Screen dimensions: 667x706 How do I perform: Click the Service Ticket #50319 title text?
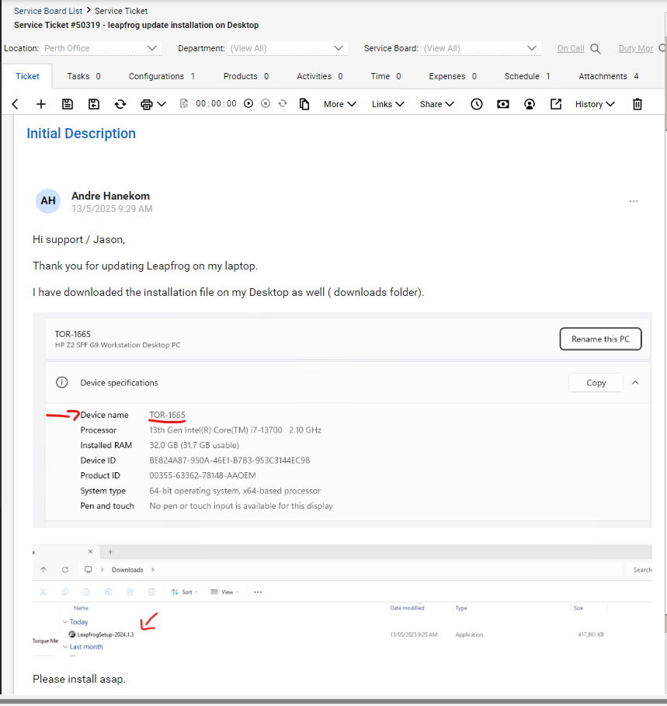coord(137,25)
